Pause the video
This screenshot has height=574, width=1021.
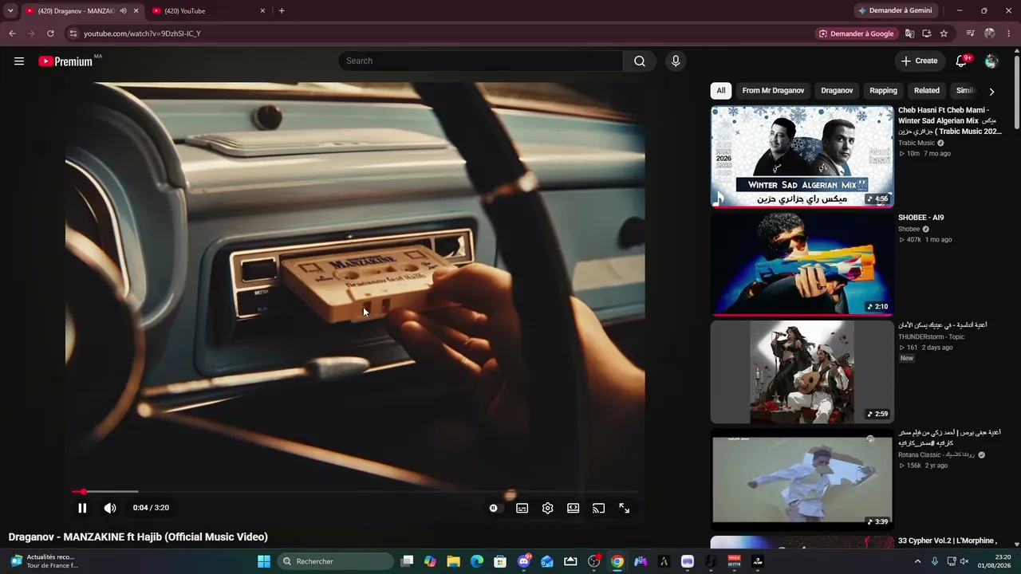(82, 508)
